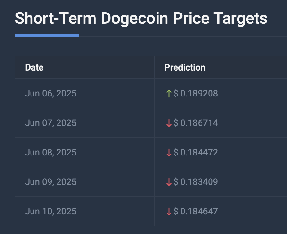Click the $ 0.189208 prediction value
Image resolution: width=287 pixels, height=234 pixels.
tap(196, 94)
